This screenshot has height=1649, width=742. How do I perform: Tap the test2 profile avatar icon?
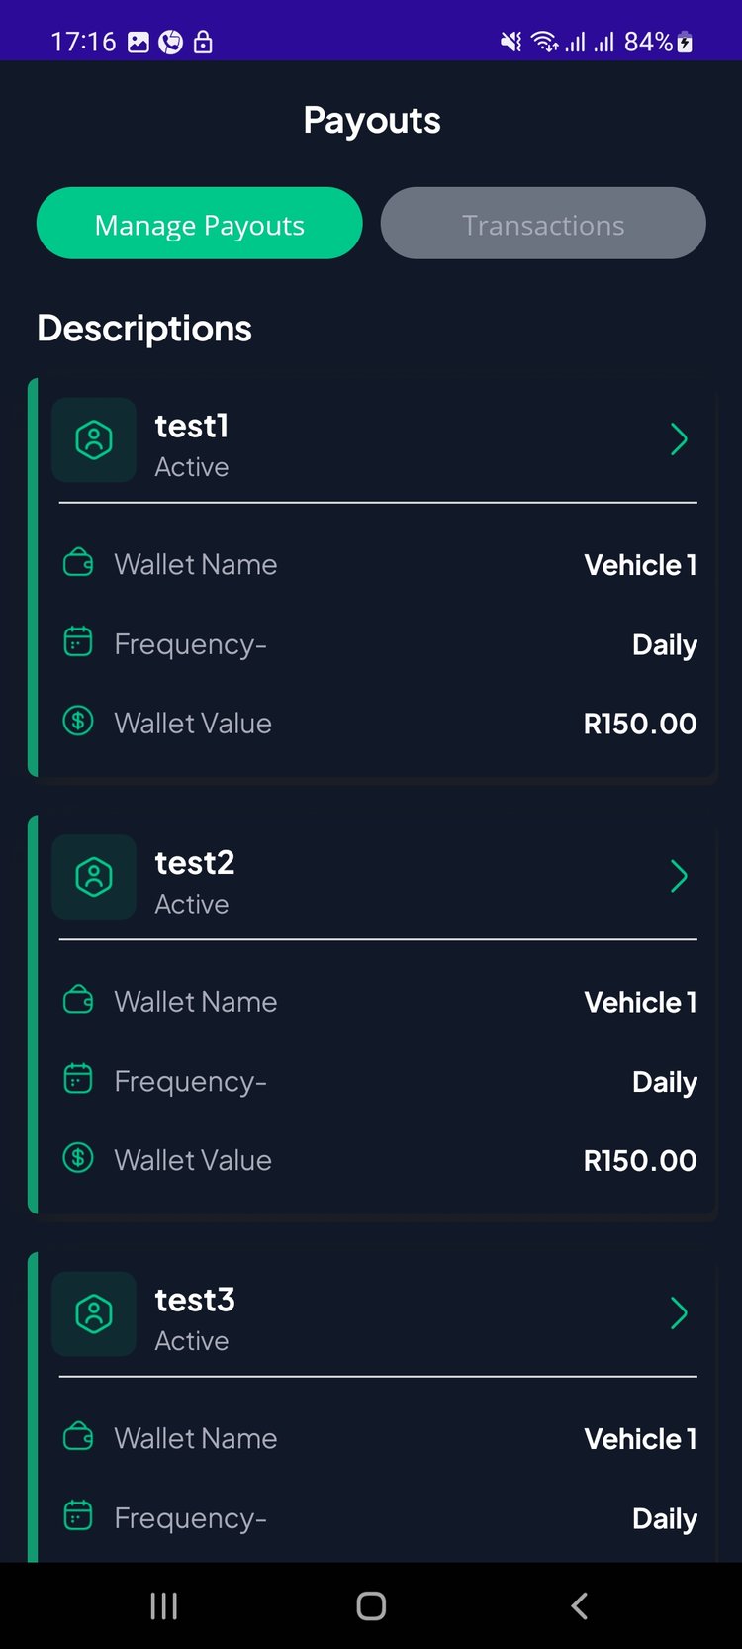click(94, 877)
